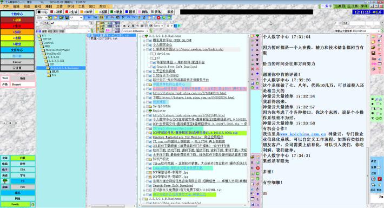Screen dimensions: 384x208
Task: Click the 云计算 sidebar button
Action: [x=17, y=68]
